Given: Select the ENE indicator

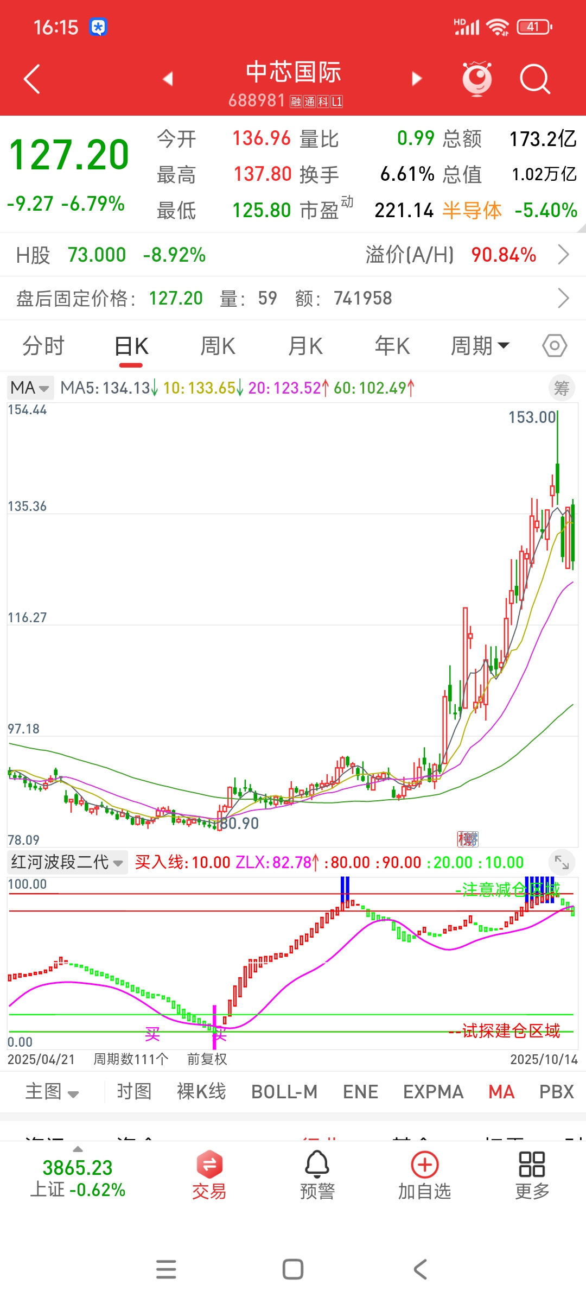Looking at the screenshot, I should pos(360,1091).
